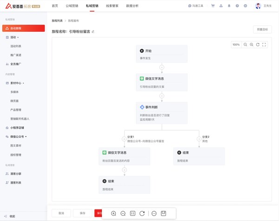This screenshot has width=279, height=221.
Task: Click the 取消 button
Action: [61, 213]
